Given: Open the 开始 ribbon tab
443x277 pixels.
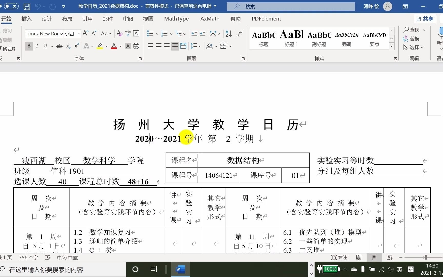Looking at the screenshot, I should (x=6, y=19).
